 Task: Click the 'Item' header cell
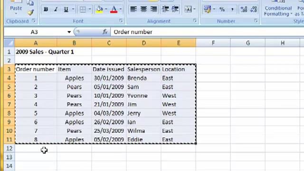[x=74, y=69]
